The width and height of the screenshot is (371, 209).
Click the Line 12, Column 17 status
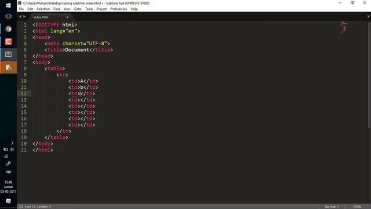38,207
